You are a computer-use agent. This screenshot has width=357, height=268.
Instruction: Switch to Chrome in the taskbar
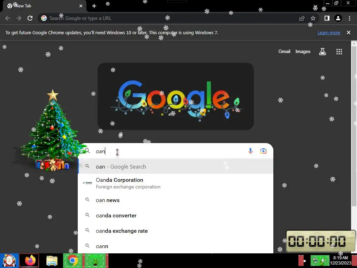pos(73,260)
